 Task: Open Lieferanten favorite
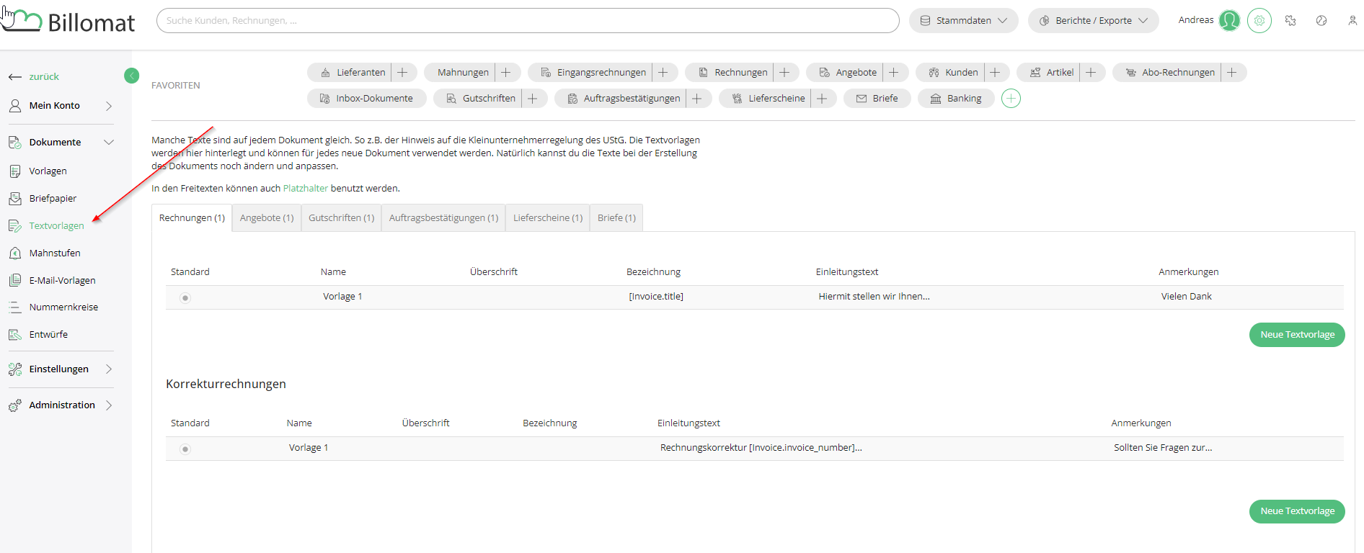click(x=353, y=73)
